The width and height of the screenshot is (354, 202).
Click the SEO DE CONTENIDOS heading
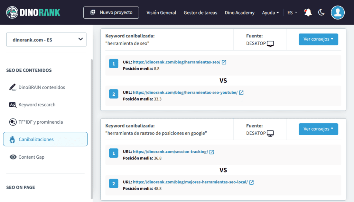coord(29,70)
